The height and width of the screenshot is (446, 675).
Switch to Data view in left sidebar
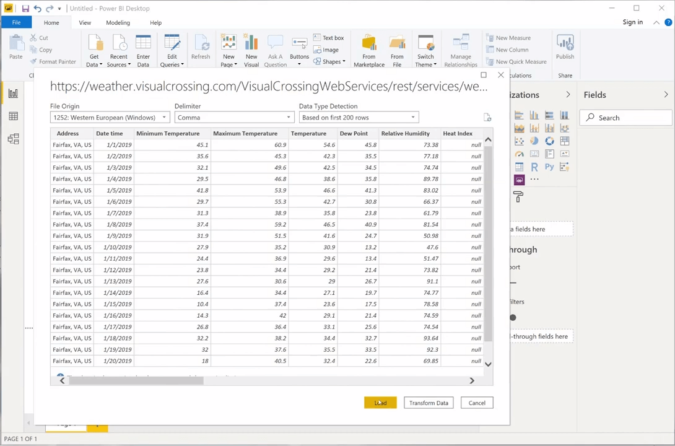[x=13, y=116]
